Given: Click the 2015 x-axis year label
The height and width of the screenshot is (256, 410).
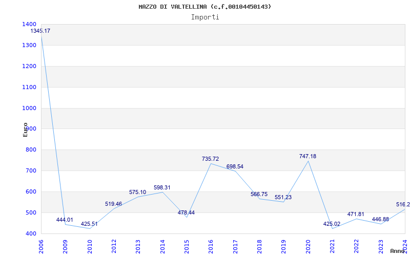Looking at the screenshot, I should point(187,247).
